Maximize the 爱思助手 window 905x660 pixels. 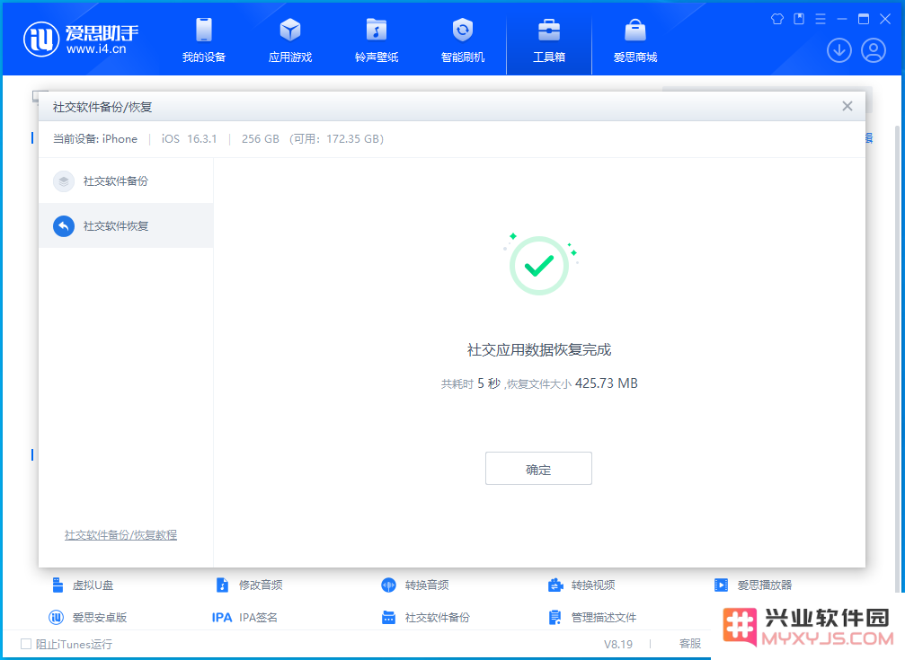coord(864,19)
